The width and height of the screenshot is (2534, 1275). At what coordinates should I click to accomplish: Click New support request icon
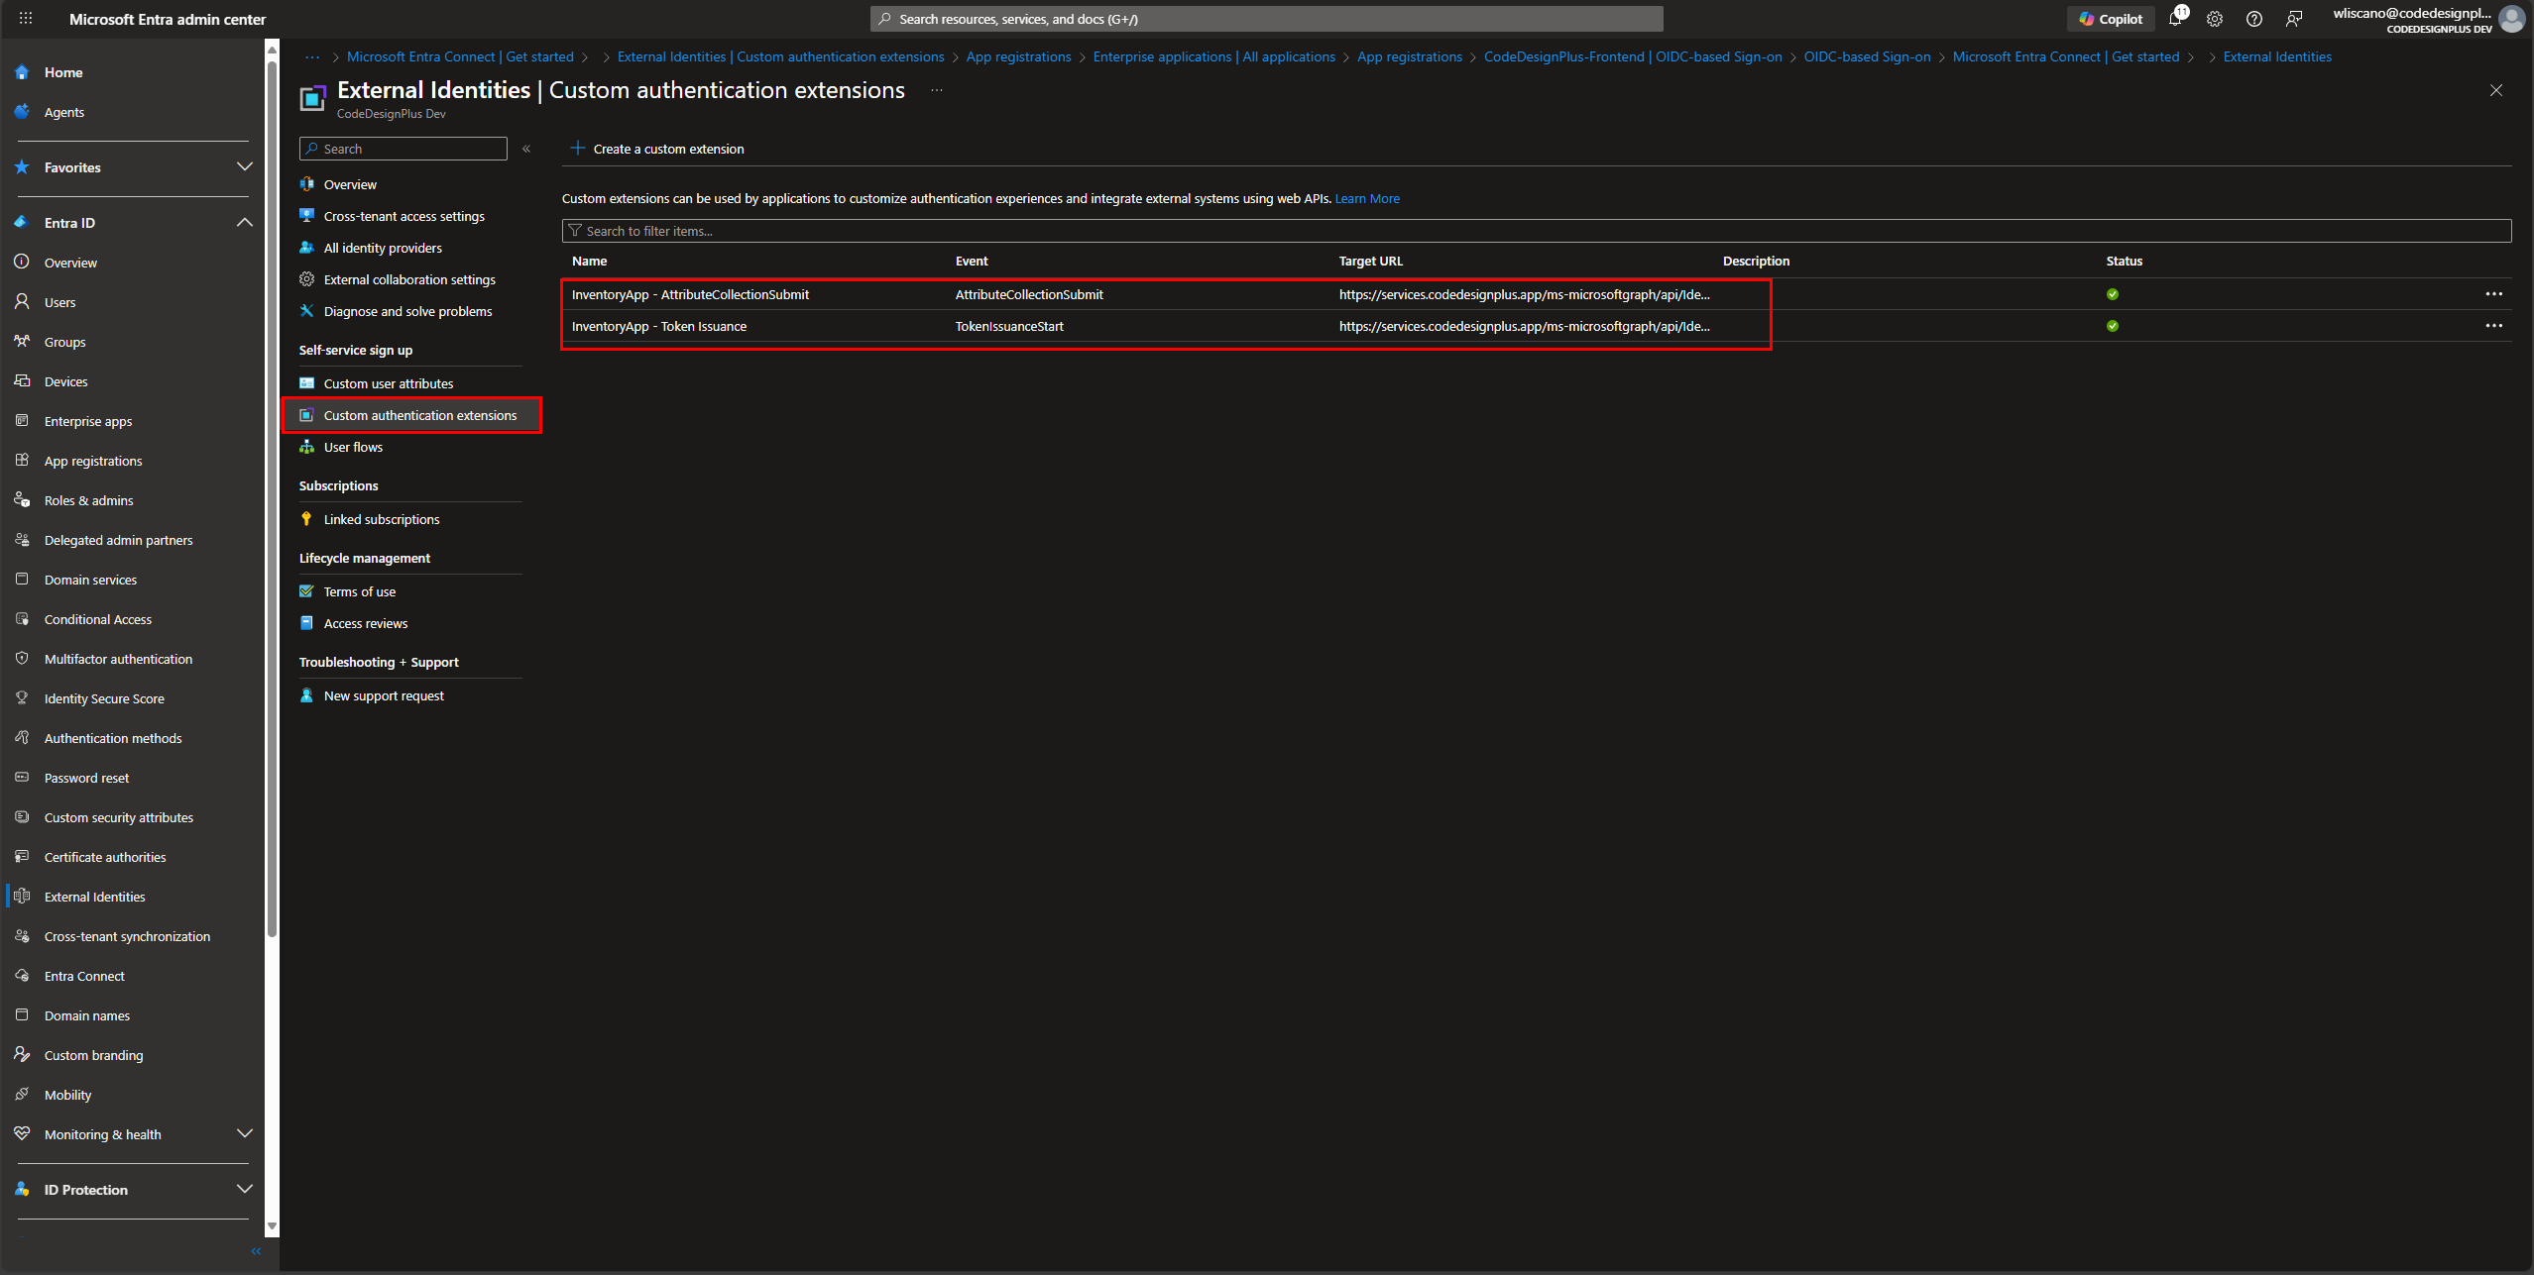[x=307, y=695]
